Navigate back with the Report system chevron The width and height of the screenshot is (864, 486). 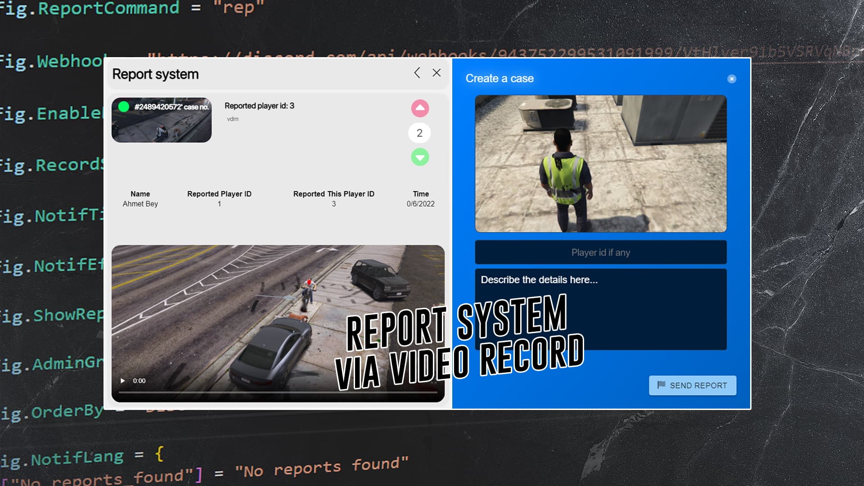click(416, 73)
